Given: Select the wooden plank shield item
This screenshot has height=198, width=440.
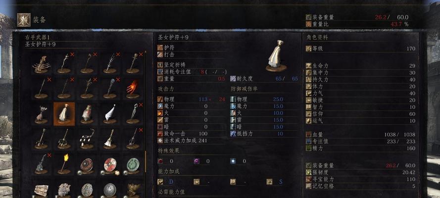Looking at the screenshot, I should [x=41, y=190].
